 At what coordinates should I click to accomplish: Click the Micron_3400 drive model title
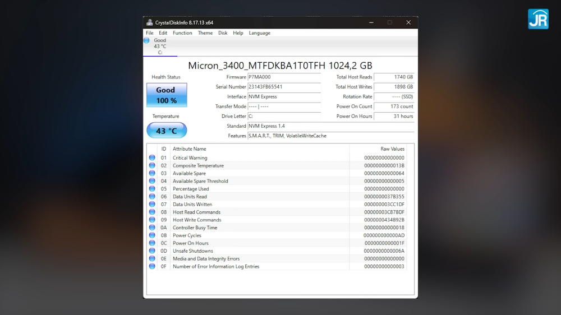pos(280,66)
